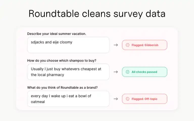Focus the shampoo answer text box

[68, 72]
